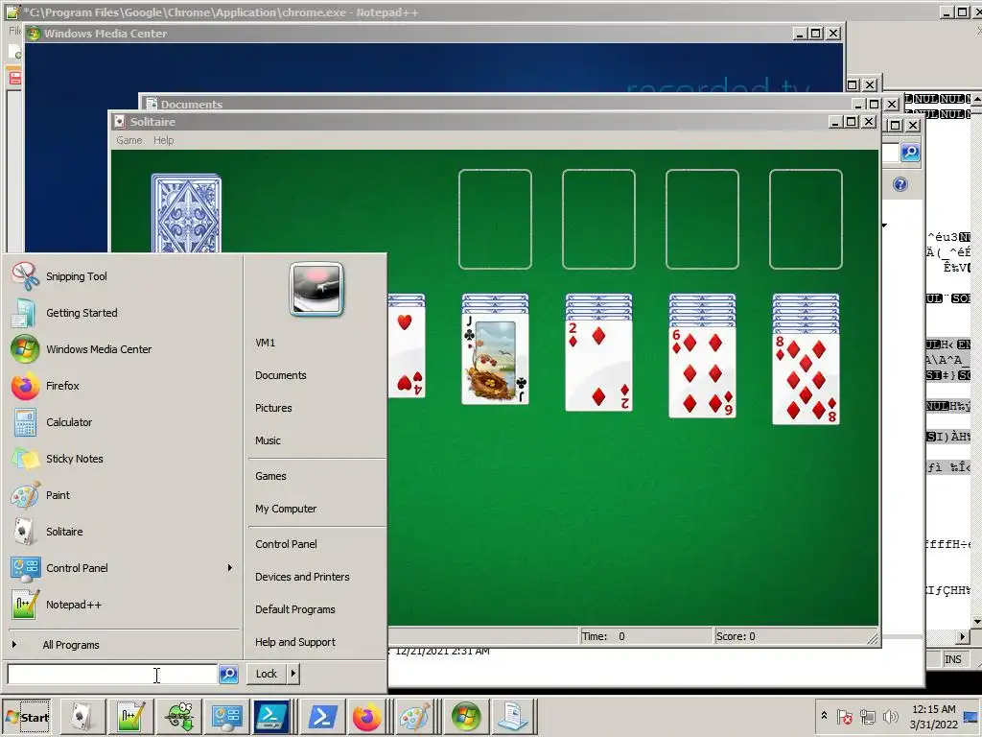The height and width of the screenshot is (737, 982).
Task: Open My Computer from Start menu
Action: coord(286,509)
